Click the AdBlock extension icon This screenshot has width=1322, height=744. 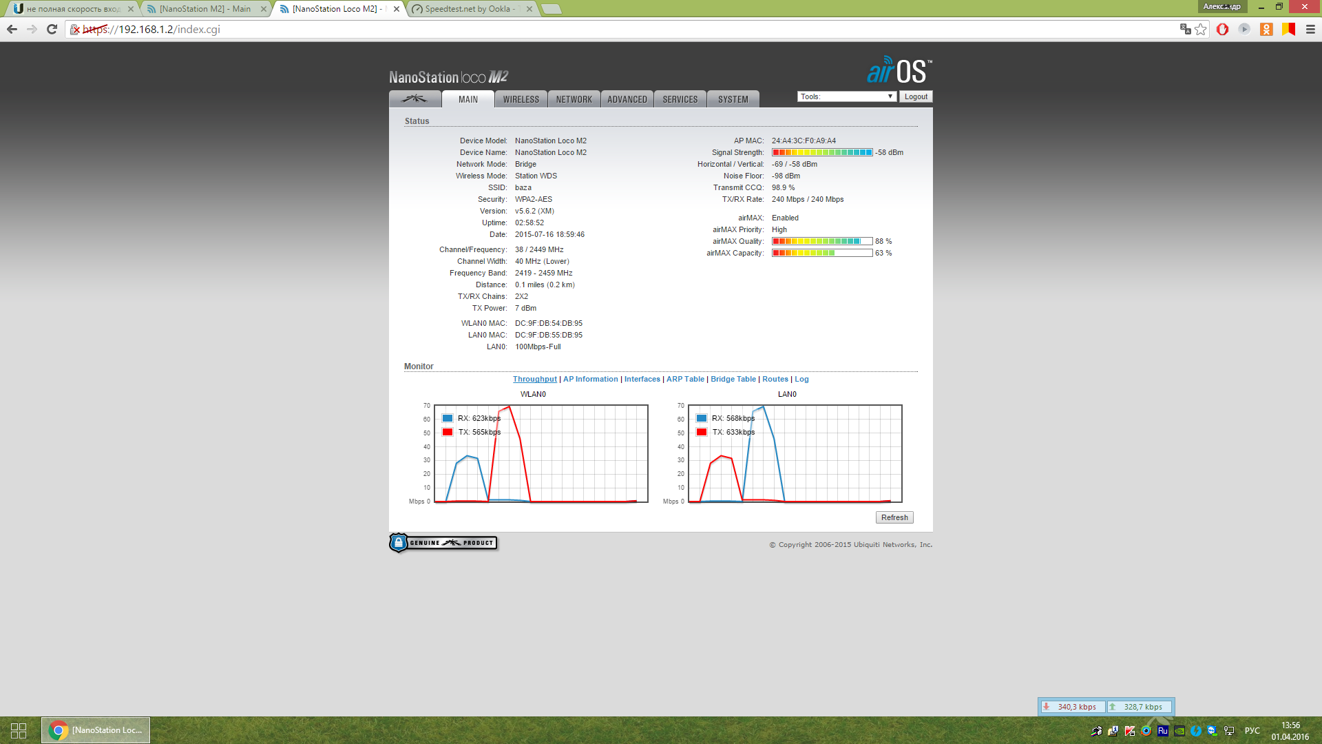pos(1222,29)
